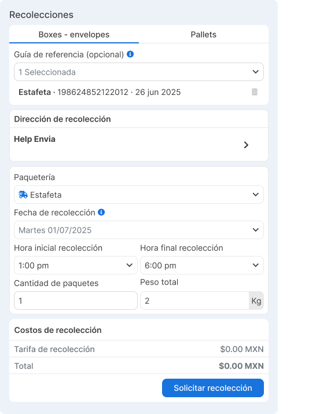This screenshot has width=327, height=414.
Task: Open Help Envia address with right chevron
Action: [246, 145]
